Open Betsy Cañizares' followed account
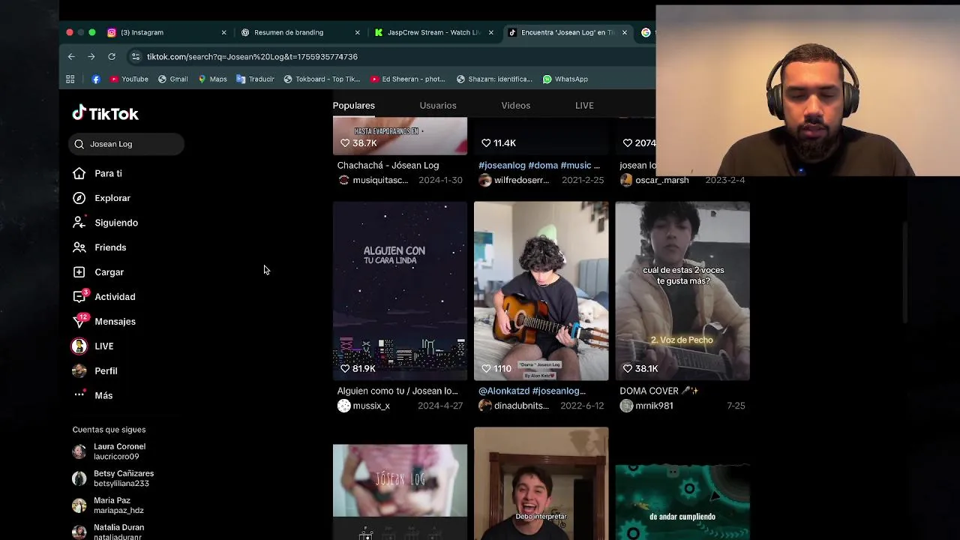The image size is (960, 540). click(x=112, y=478)
